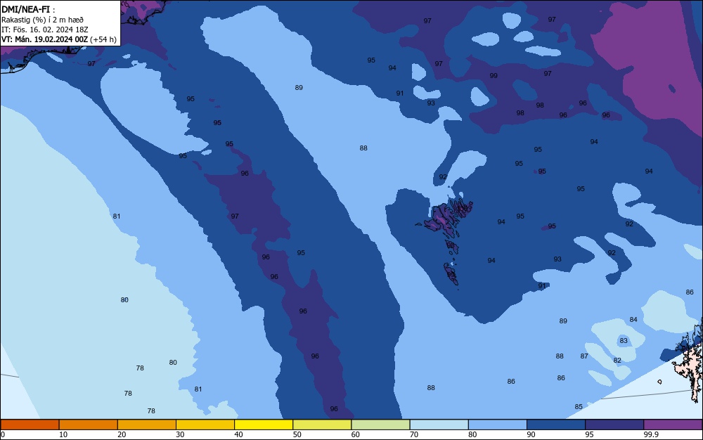Click the '70' legend scale label
703x440 pixels.
pos(414,434)
